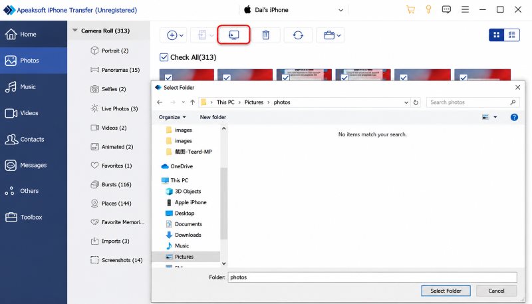Click the dialog Back arrow

[x=160, y=102]
